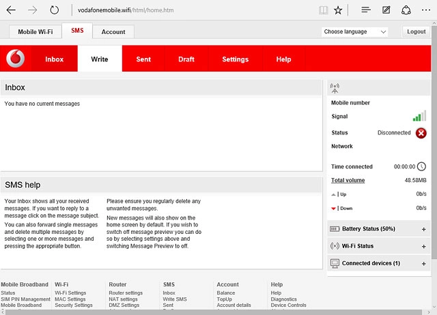Click the red disconnected status icon
The height and width of the screenshot is (315, 437).
pos(421,133)
